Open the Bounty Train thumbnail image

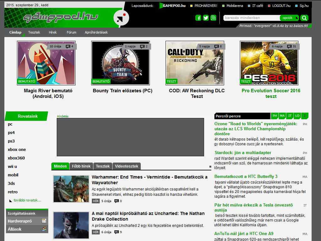tap(121, 63)
